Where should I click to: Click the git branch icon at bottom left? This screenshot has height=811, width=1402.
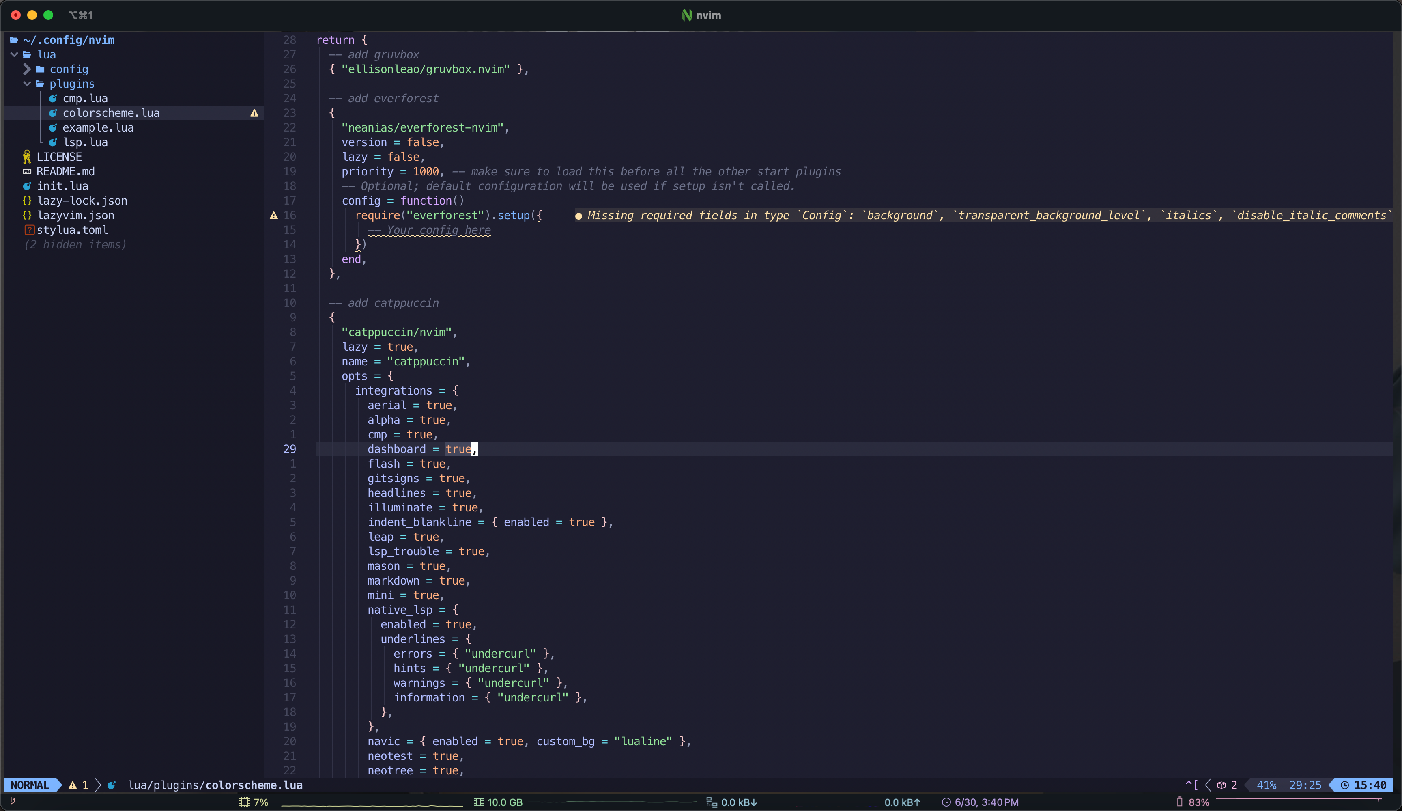click(13, 802)
